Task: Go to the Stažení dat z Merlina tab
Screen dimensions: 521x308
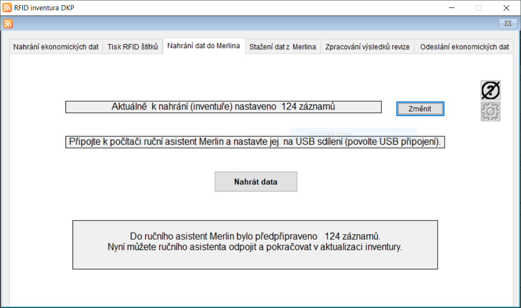Action: (x=283, y=47)
